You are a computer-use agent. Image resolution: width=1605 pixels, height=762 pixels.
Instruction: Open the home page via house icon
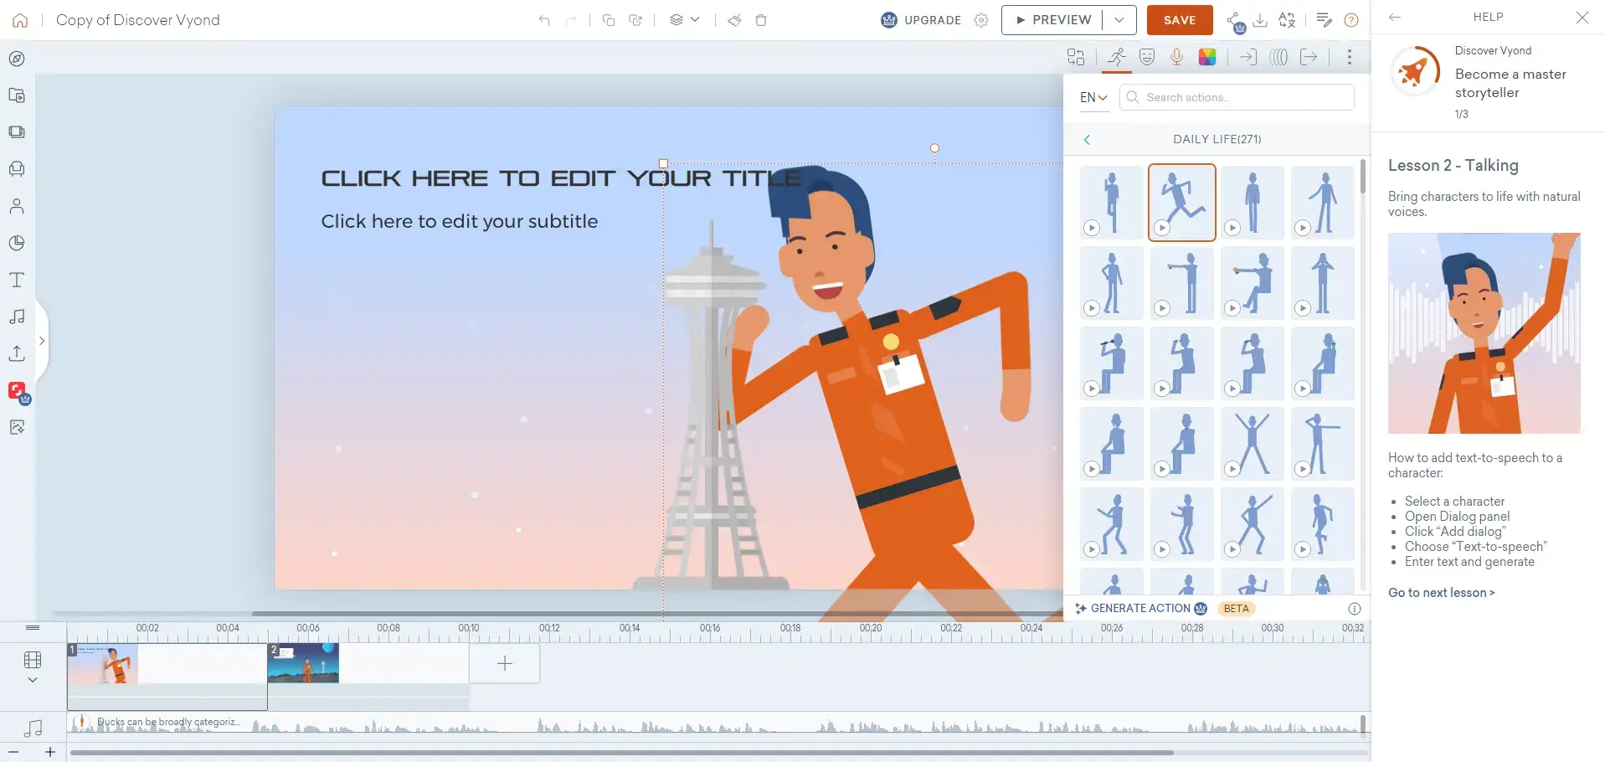pyautogui.click(x=20, y=20)
